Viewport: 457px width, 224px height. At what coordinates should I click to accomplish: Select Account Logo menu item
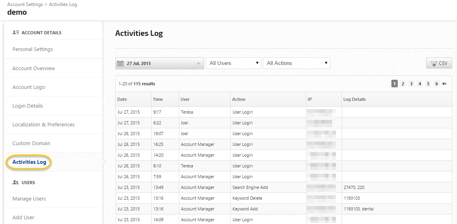tap(29, 87)
